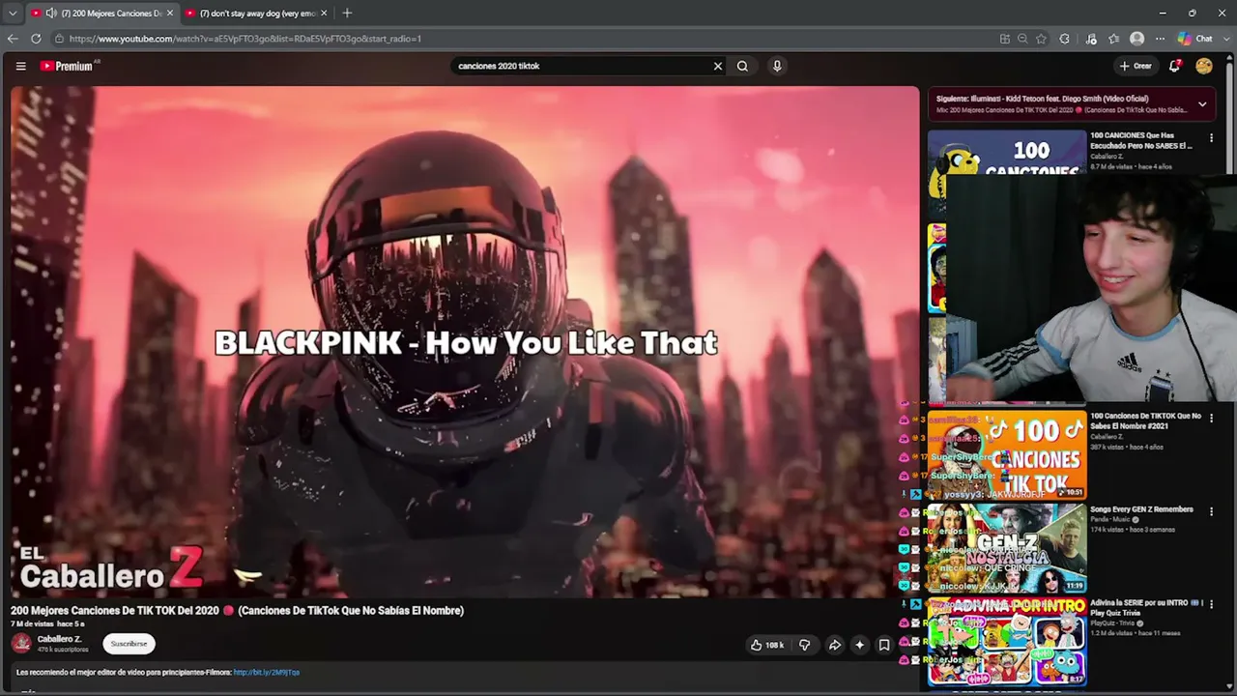Click the video player showing BLACKPINK
Screen dimensions: 1237x696
coord(465,342)
